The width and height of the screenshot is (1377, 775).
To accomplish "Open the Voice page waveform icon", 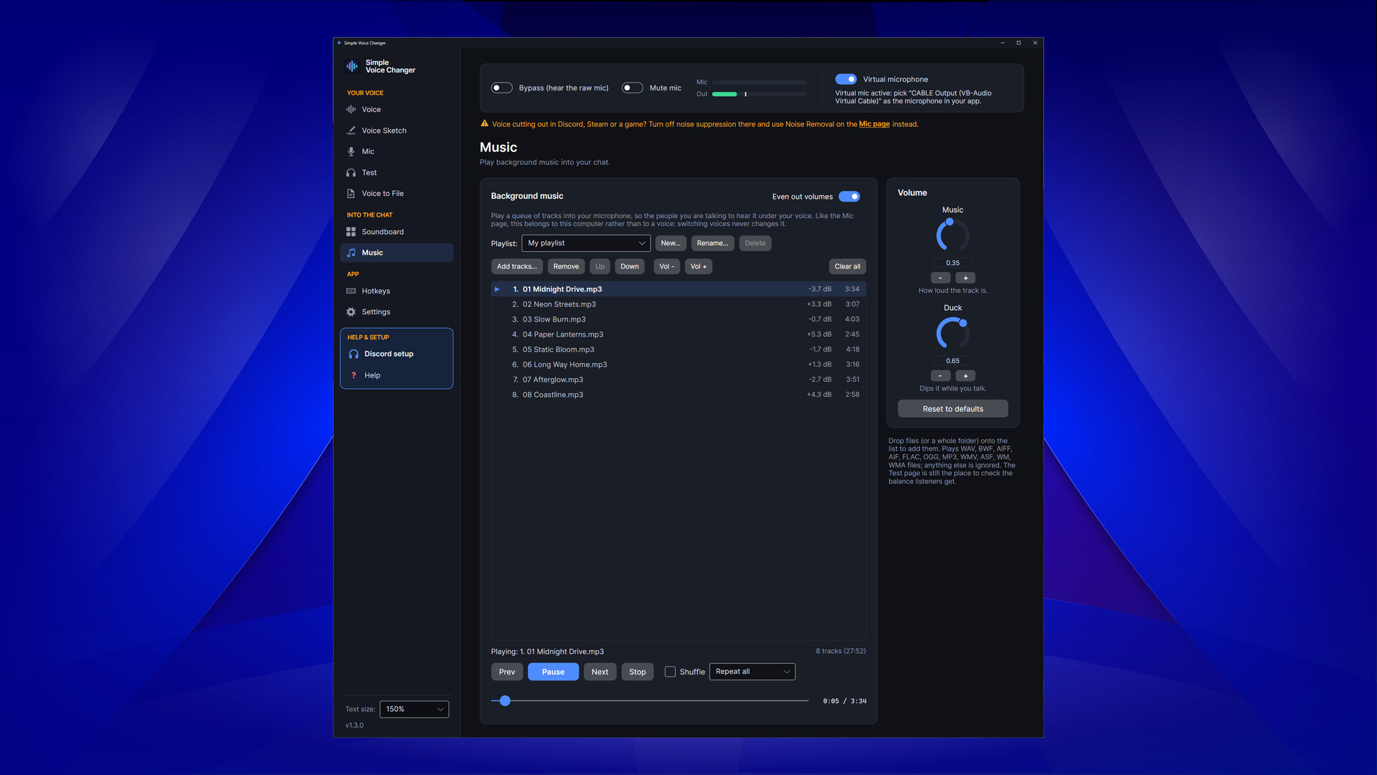I will point(351,110).
